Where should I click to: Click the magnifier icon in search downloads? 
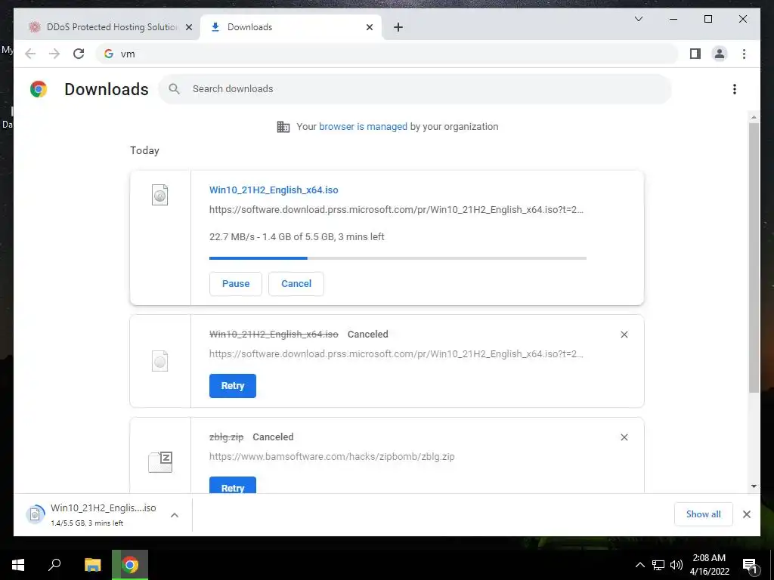coord(174,89)
